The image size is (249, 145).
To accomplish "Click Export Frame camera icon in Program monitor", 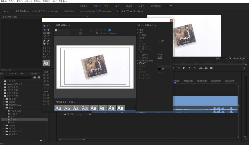I will click(x=211, y=68).
